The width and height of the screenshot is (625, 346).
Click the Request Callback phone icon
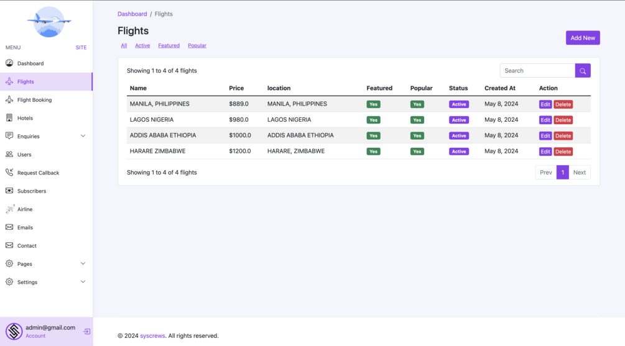pyautogui.click(x=9, y=173)
